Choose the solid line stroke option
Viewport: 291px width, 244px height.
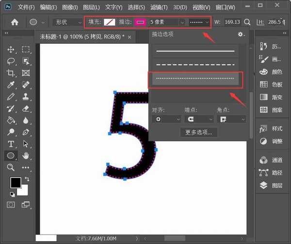(195, 51)
